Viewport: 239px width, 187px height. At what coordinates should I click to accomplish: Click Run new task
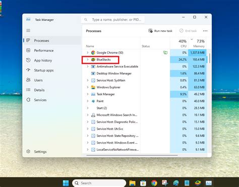point(160,31)
